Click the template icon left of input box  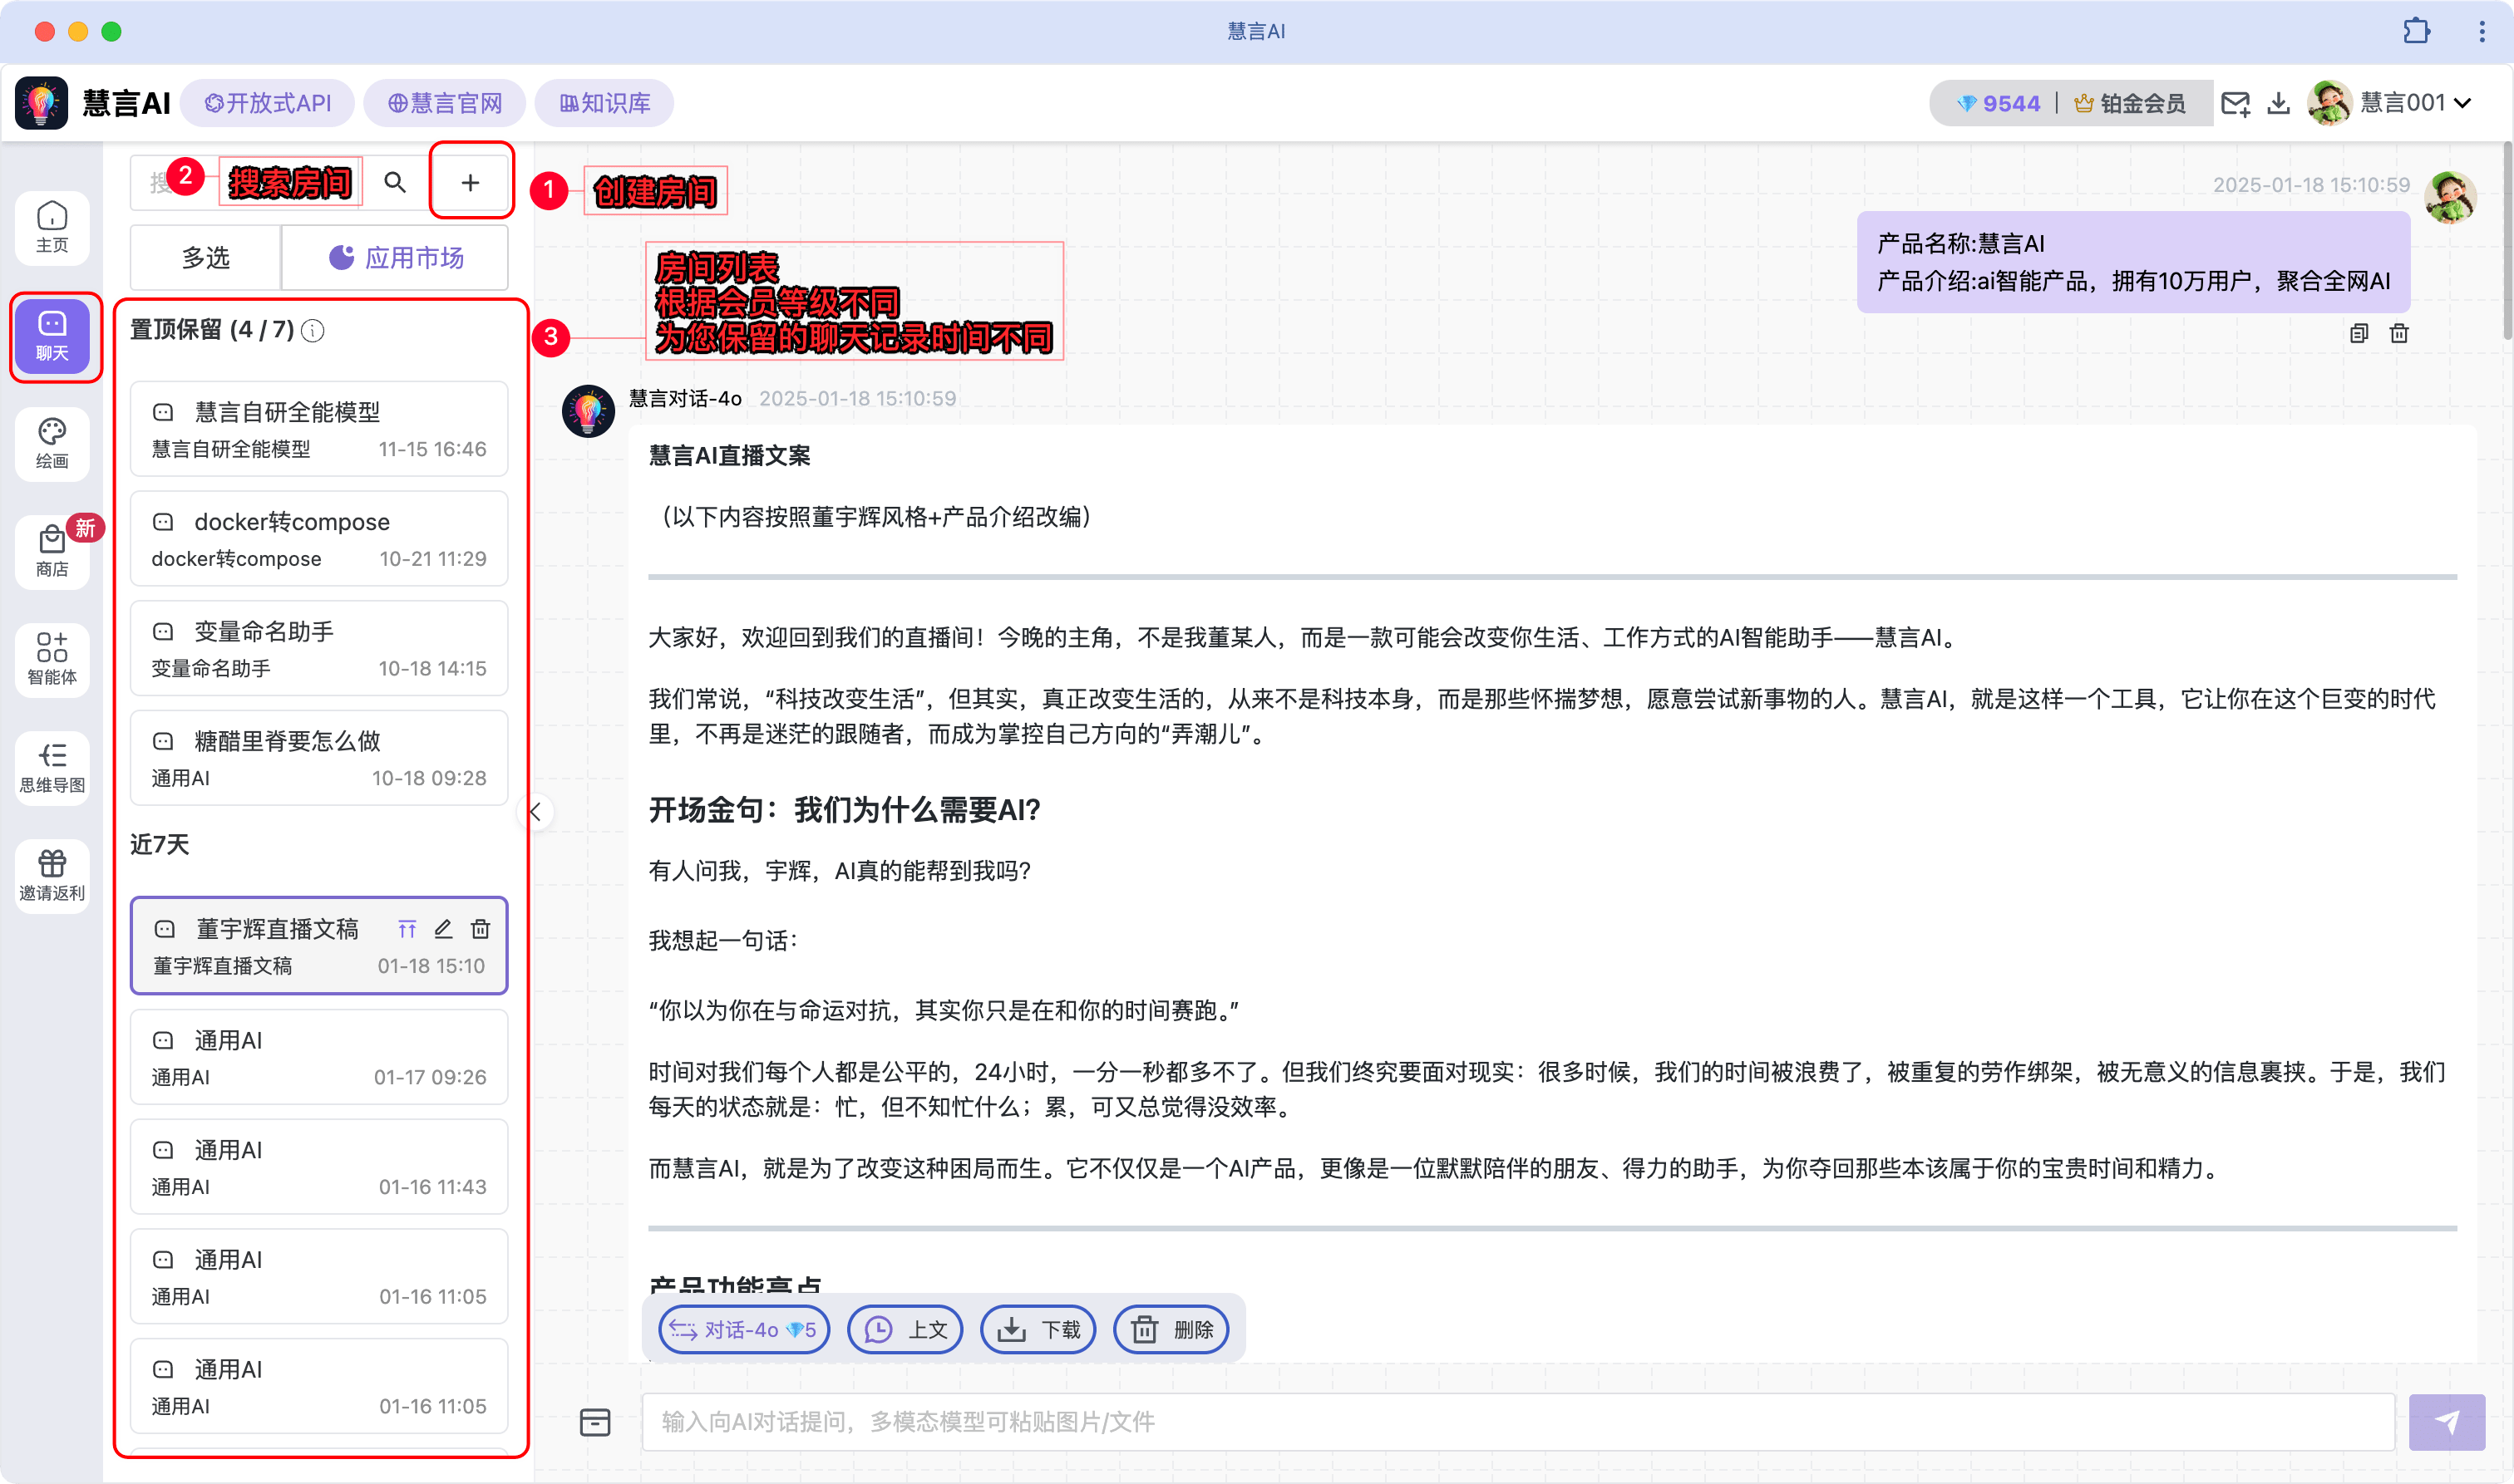[595, 1422]
